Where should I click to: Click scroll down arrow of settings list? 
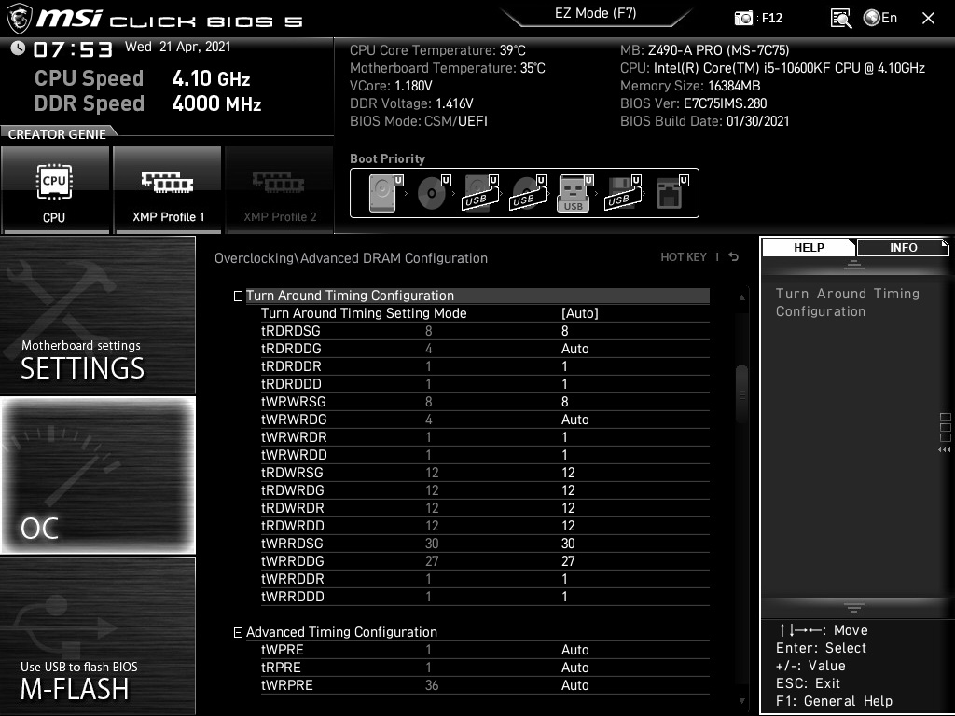[x=741, y=701]
